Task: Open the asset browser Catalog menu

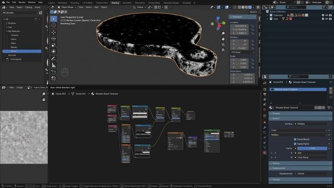Action: click(29, 7)
